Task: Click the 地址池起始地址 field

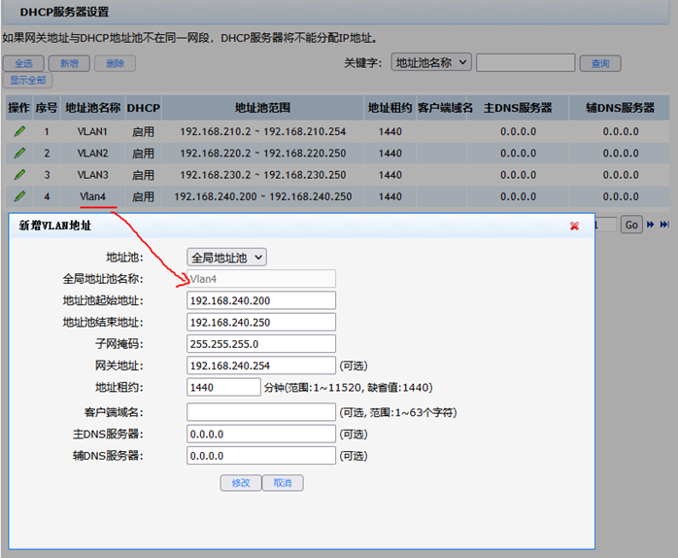Action: (x=261, y=300)
